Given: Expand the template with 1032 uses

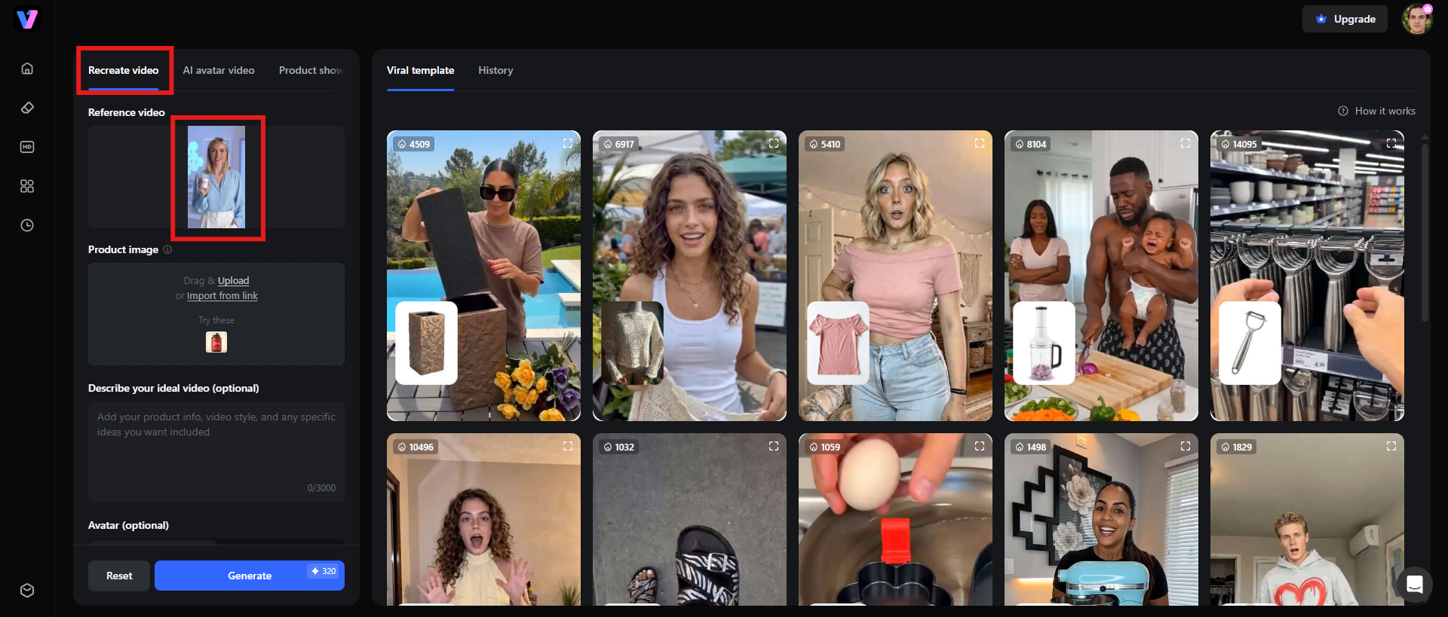Looking at the screenshot, I should [x=774, y=446].
